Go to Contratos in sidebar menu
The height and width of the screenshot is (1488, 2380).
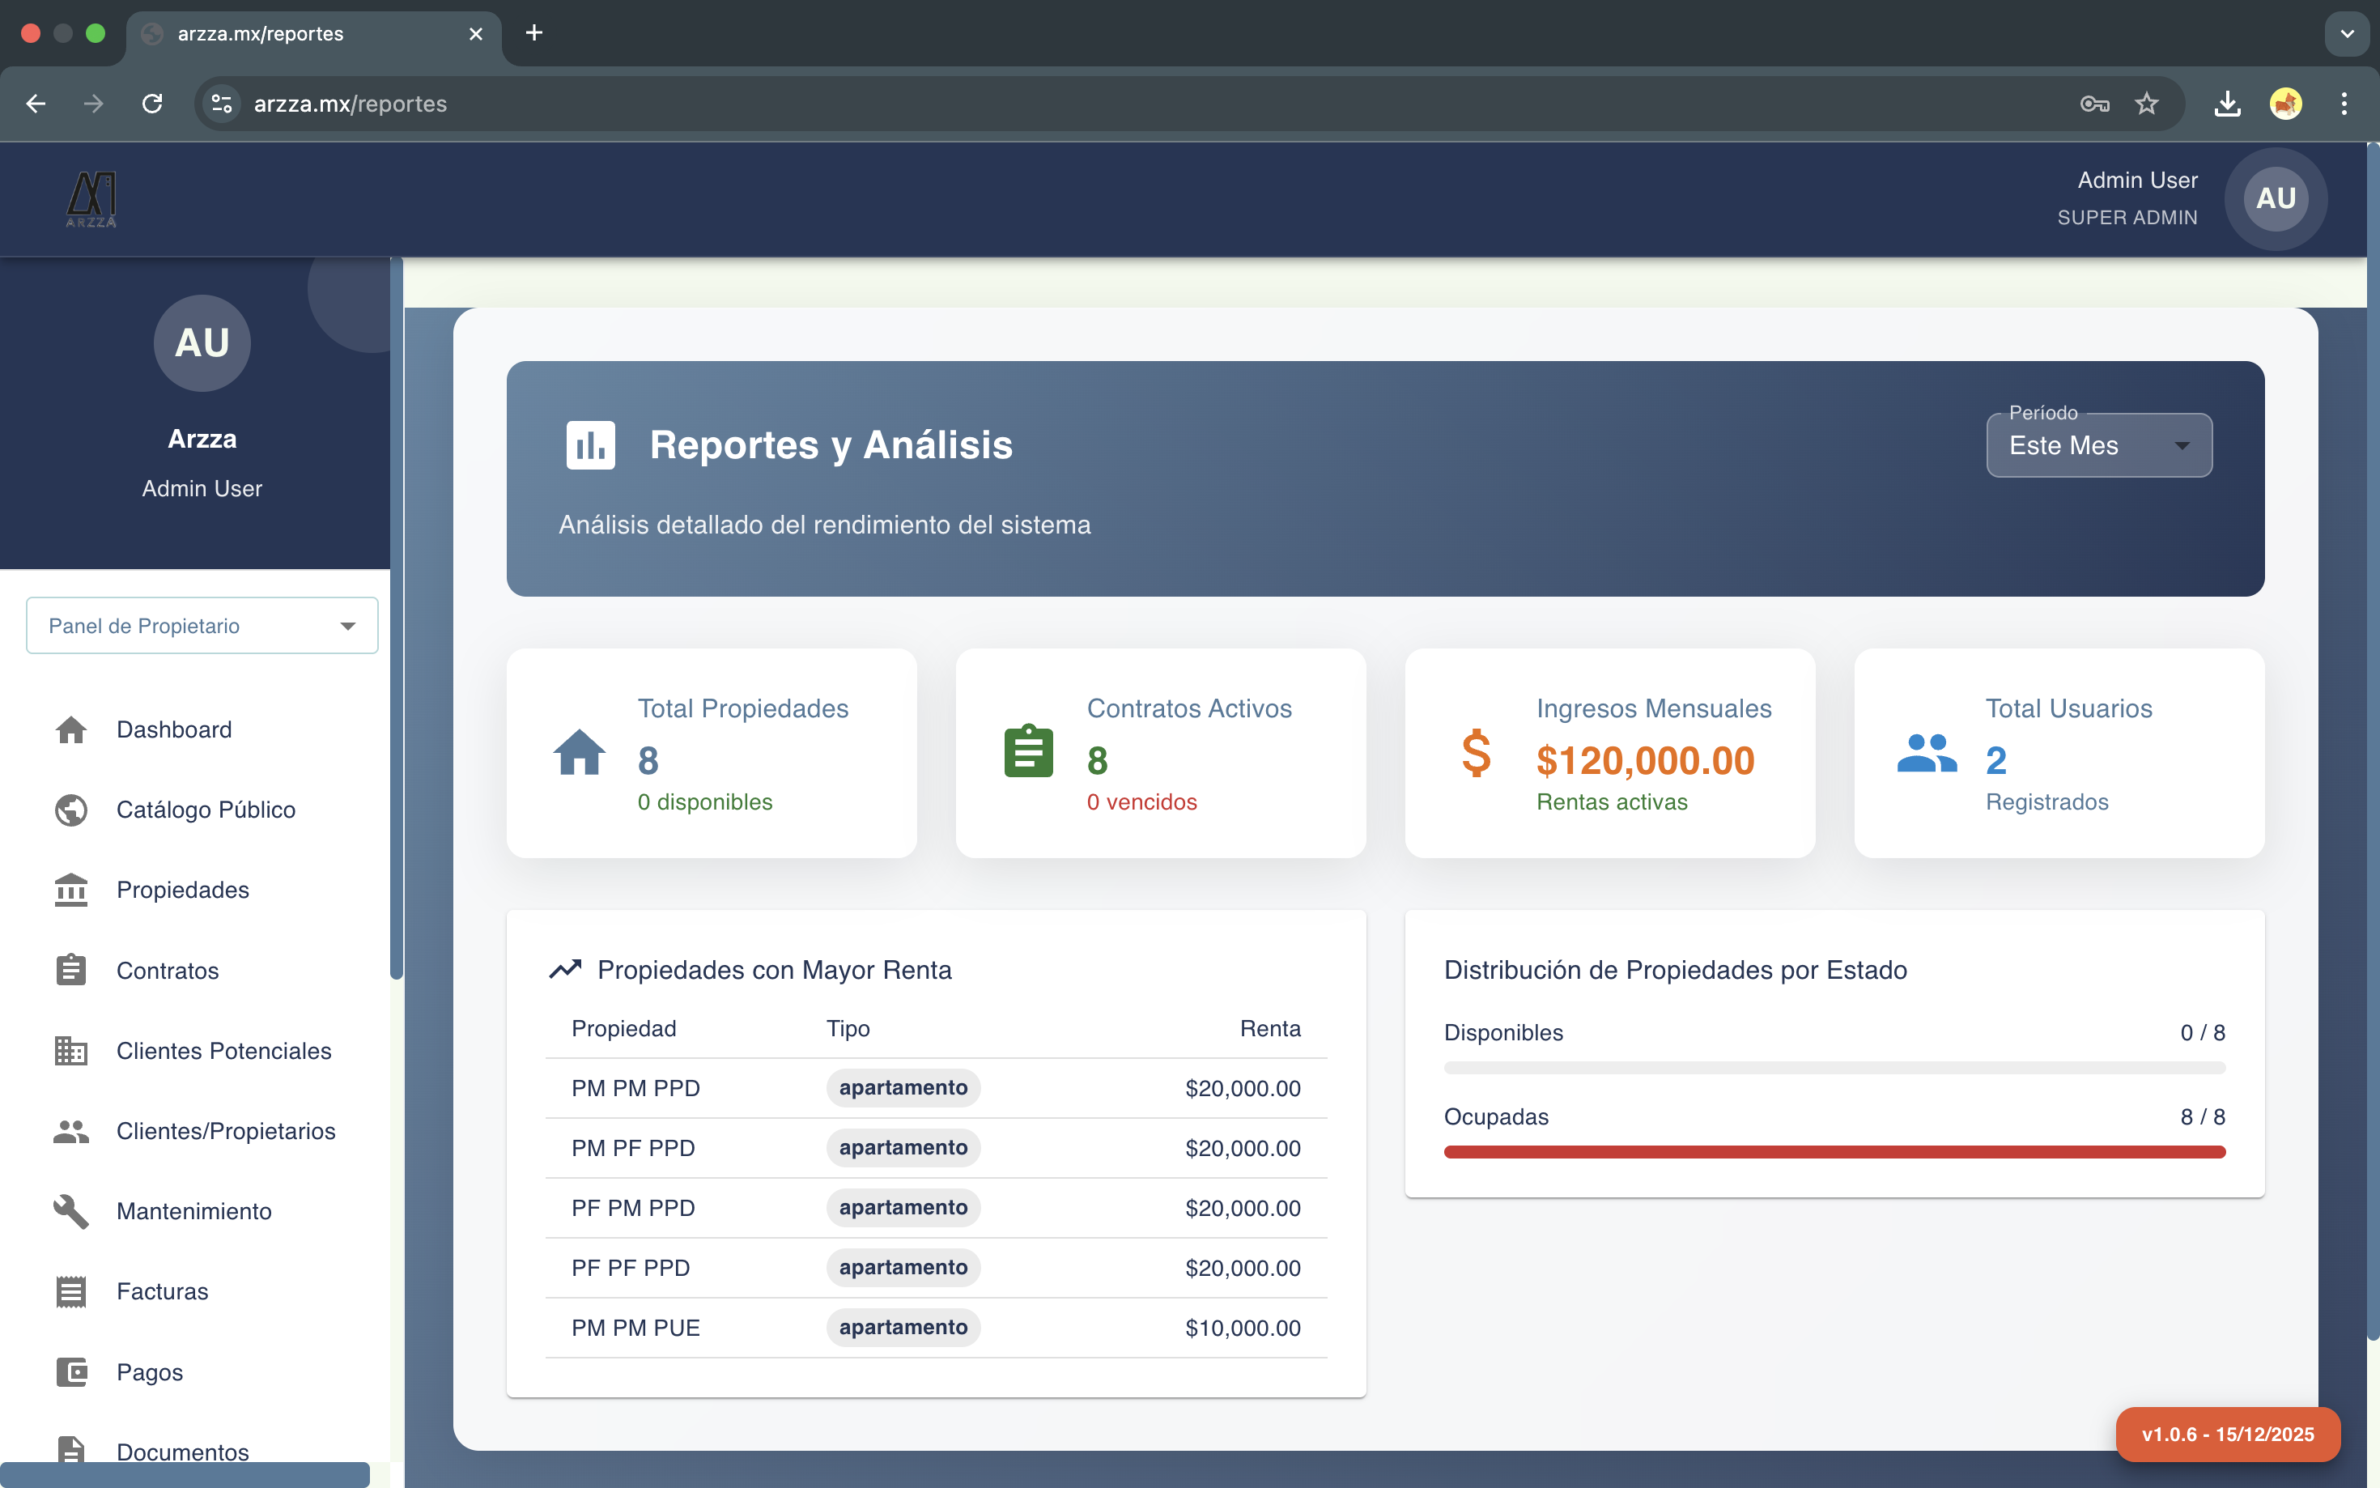(168, 971)
